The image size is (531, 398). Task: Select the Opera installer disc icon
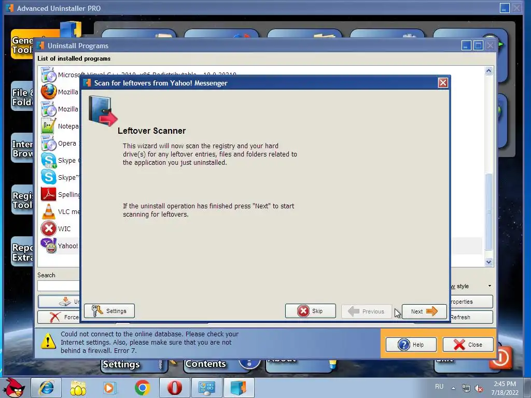point(48,143)
